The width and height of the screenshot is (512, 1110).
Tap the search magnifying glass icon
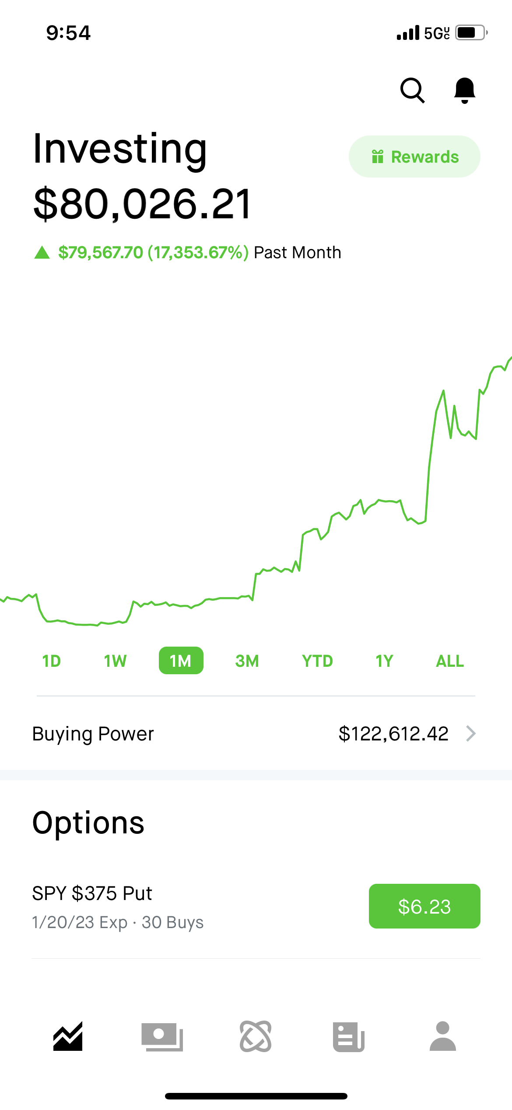click(412, 90)
